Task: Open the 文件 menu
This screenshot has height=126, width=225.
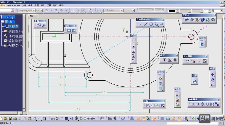Action: click(24, 5)
